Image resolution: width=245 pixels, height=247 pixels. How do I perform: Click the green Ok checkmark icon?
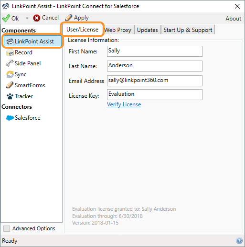[6, 18]
